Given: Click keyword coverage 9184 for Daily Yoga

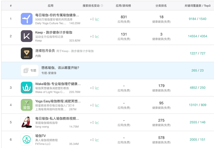Looking at the screenshot, I should [192, 19].
